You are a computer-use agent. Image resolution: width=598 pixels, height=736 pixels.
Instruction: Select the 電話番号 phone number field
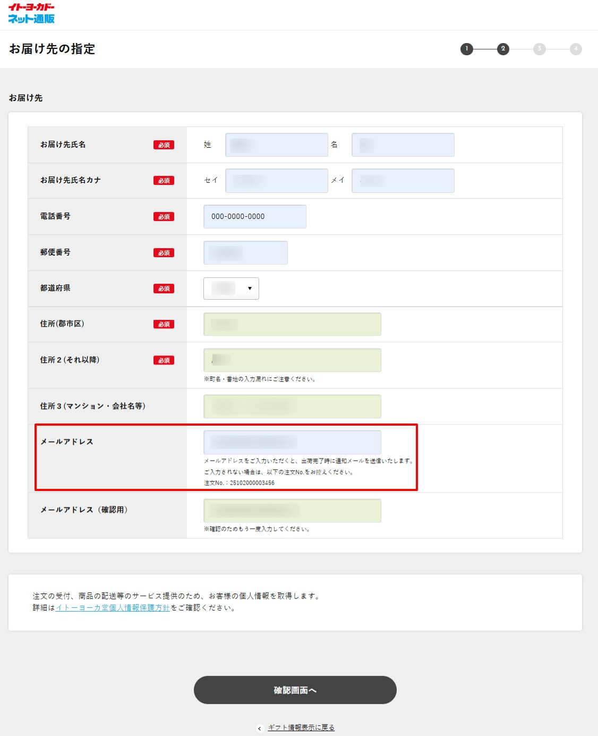[254, 217]
